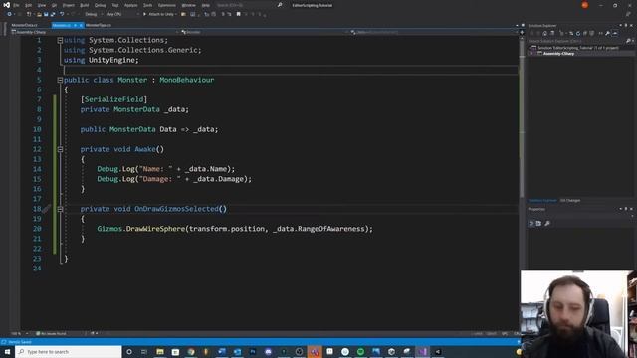Click the MonoBehaviour type name
This screenshot has height=358, width=637.
[x=186, y=80]
